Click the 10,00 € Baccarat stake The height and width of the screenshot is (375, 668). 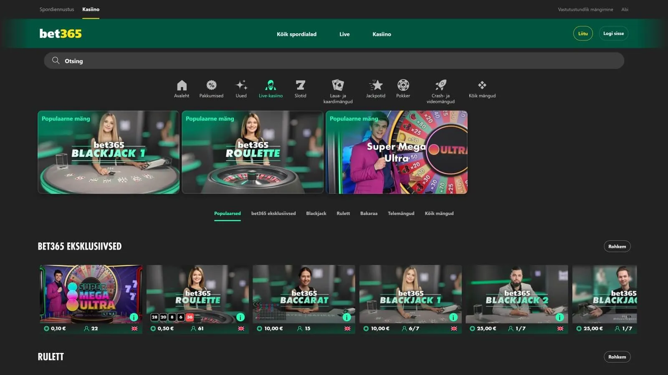(273, 328)
